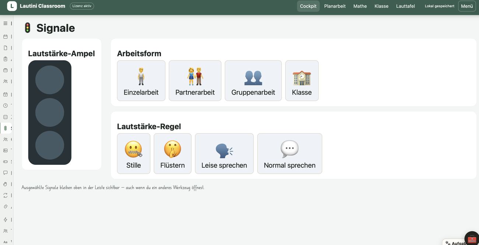
Task: Click the Lautstärke-Ampel heading
Action: tap(62, 53)
